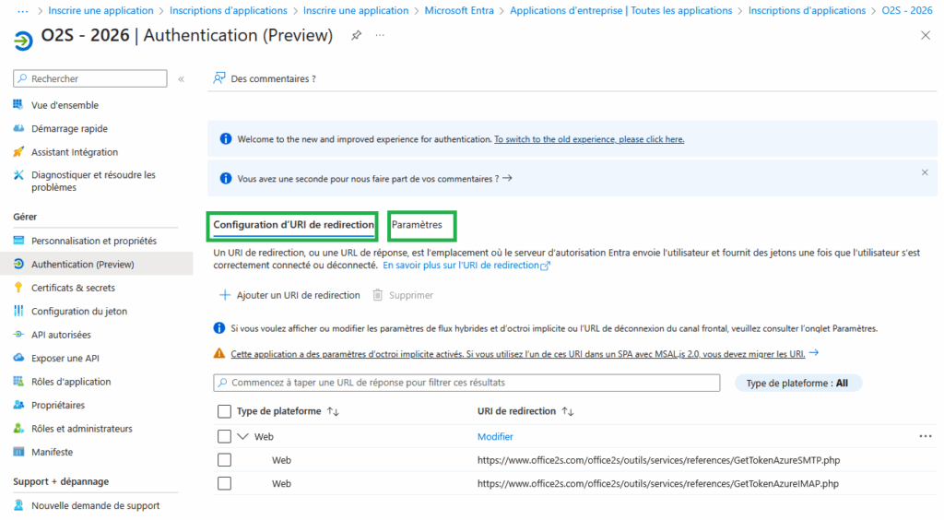Collapse the left sidebar menu chevron
Image resolution: width=944 pixels, height=520 pixels.
click(x=181, y=79)
